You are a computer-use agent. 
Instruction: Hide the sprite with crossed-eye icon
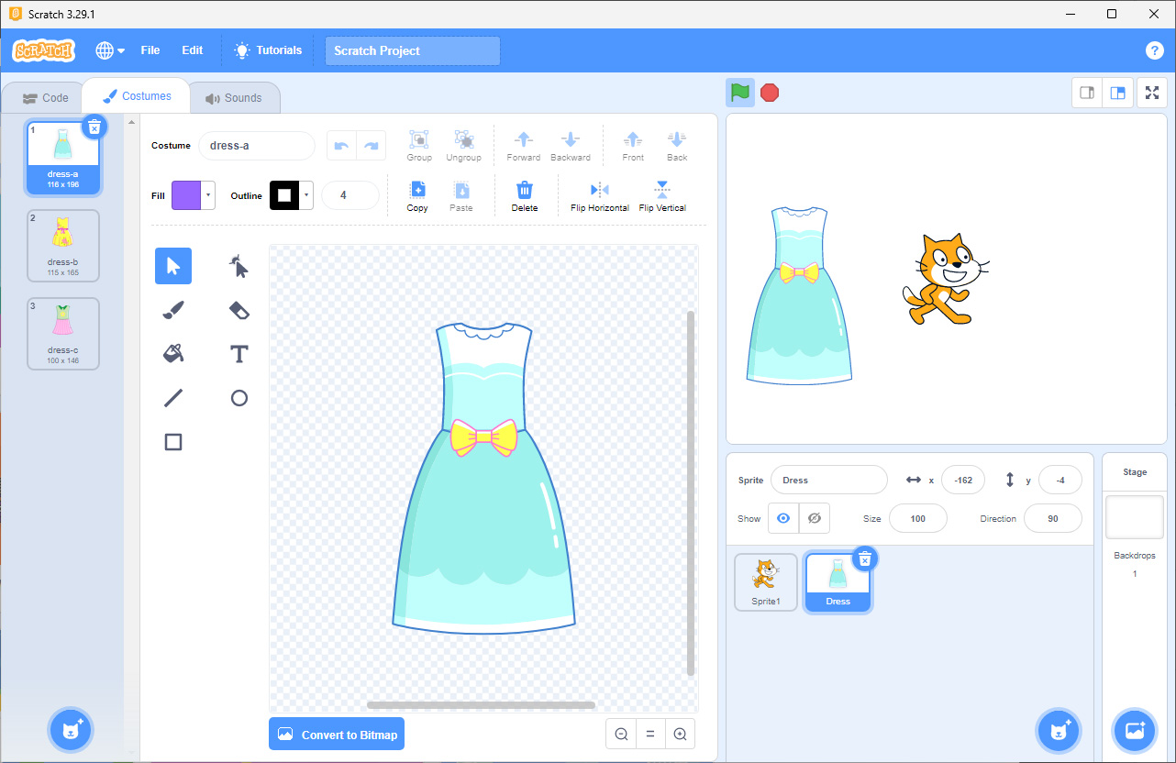[815, 518]
